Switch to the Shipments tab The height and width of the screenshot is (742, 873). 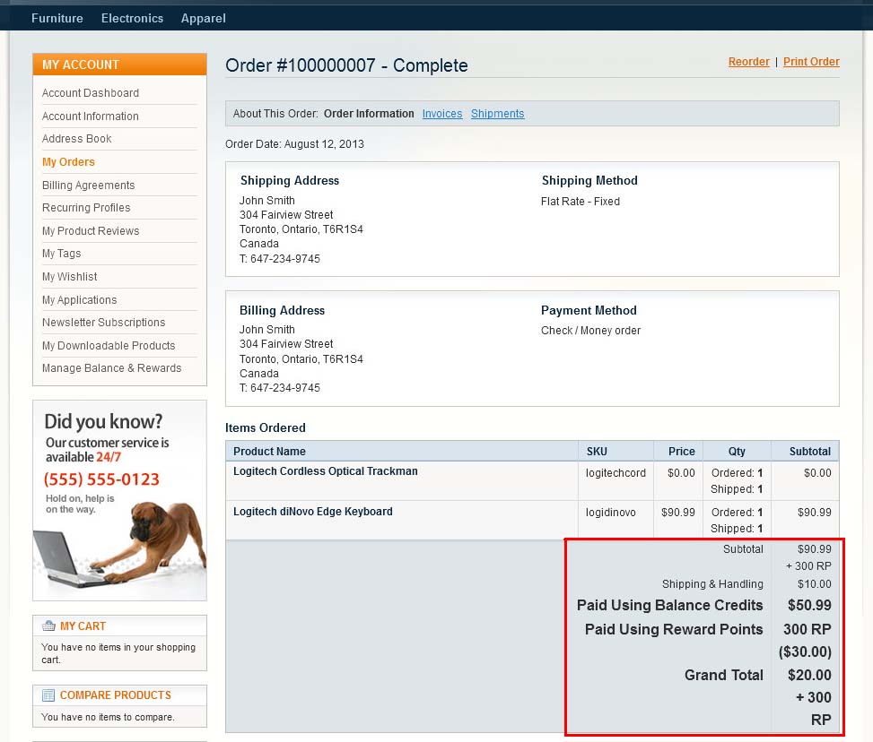click(497, 114)
